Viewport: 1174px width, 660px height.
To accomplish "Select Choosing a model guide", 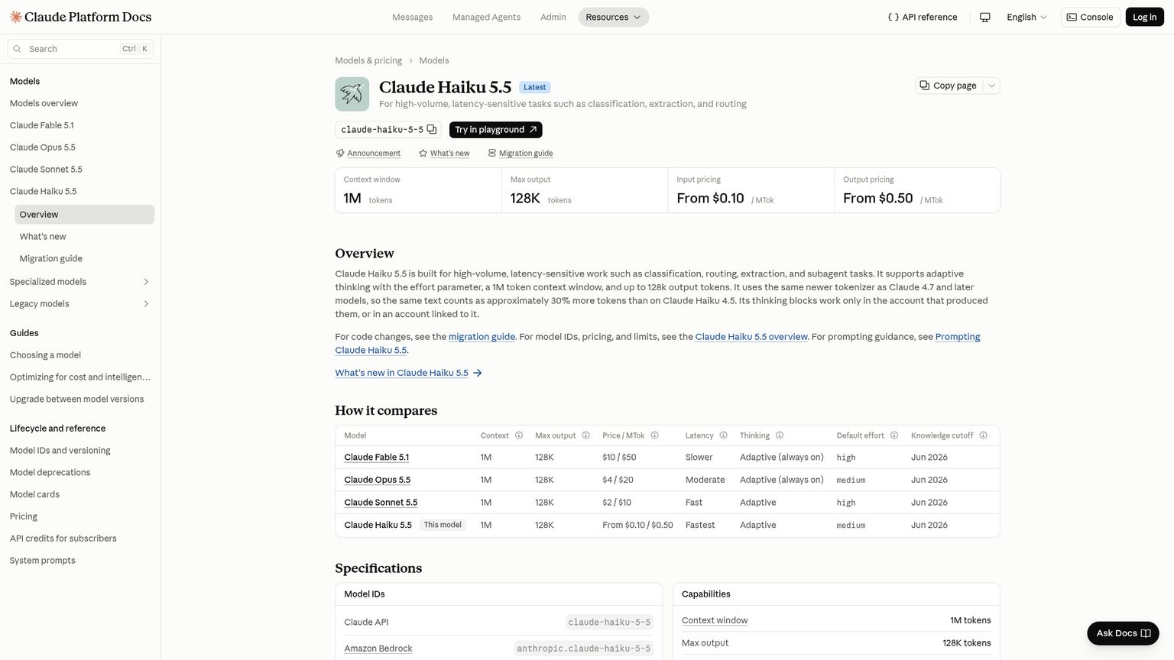I will click(x=46, y=355).
